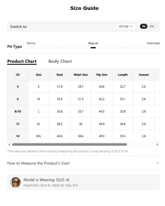The height and width of the screenshot is (206, 165).
Task: Select the Product Chart tab
Action: coord(22,61)
